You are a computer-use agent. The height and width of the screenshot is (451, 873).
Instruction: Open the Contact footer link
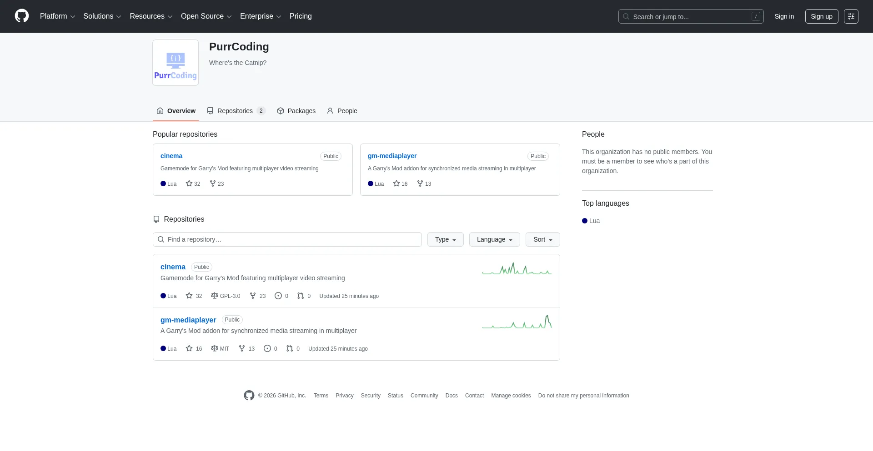tap(474, 396)
